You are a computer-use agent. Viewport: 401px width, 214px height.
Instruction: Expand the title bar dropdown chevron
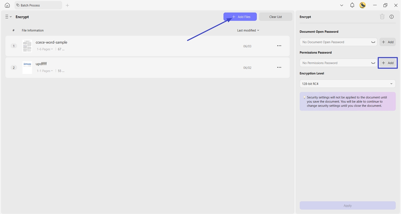[341, 5]
